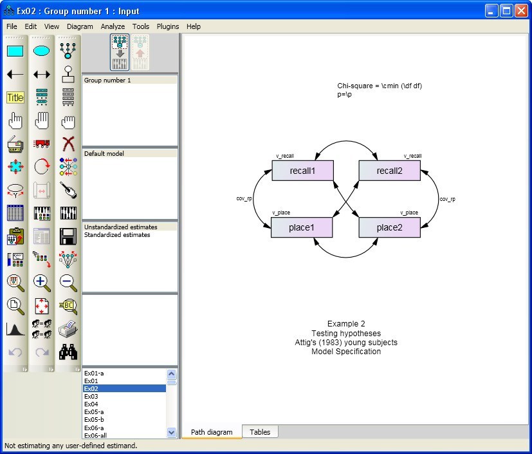The width and height of the screenshot is (532, 454).
Task: Select Unstandardized estimates in the list
Action: pyautogui.click(x=121, y=227)
